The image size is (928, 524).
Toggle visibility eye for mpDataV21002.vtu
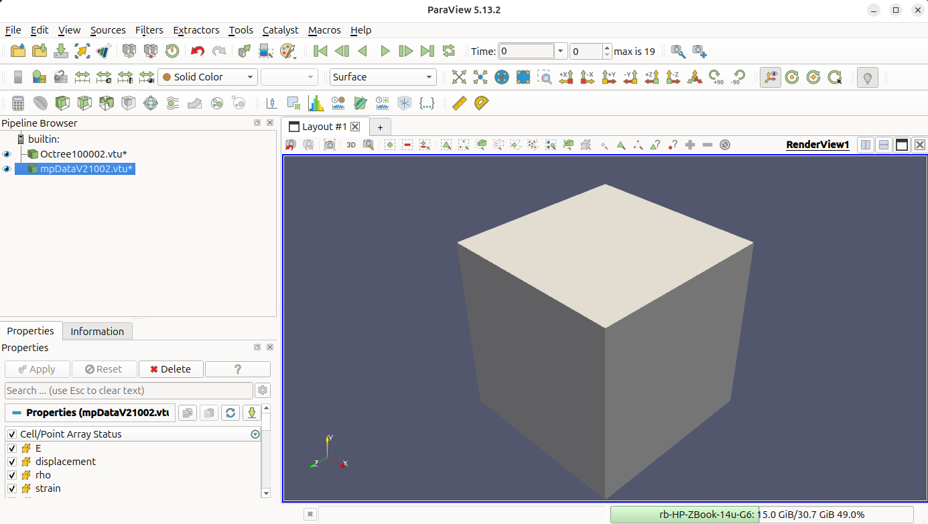pyautogui.click(x=7, y=169)
